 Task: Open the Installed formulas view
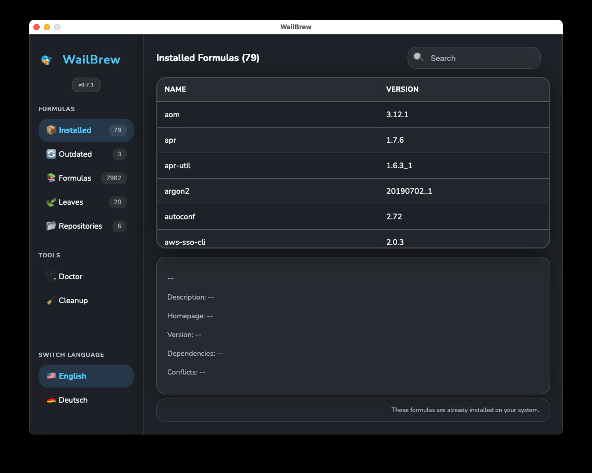86,130
